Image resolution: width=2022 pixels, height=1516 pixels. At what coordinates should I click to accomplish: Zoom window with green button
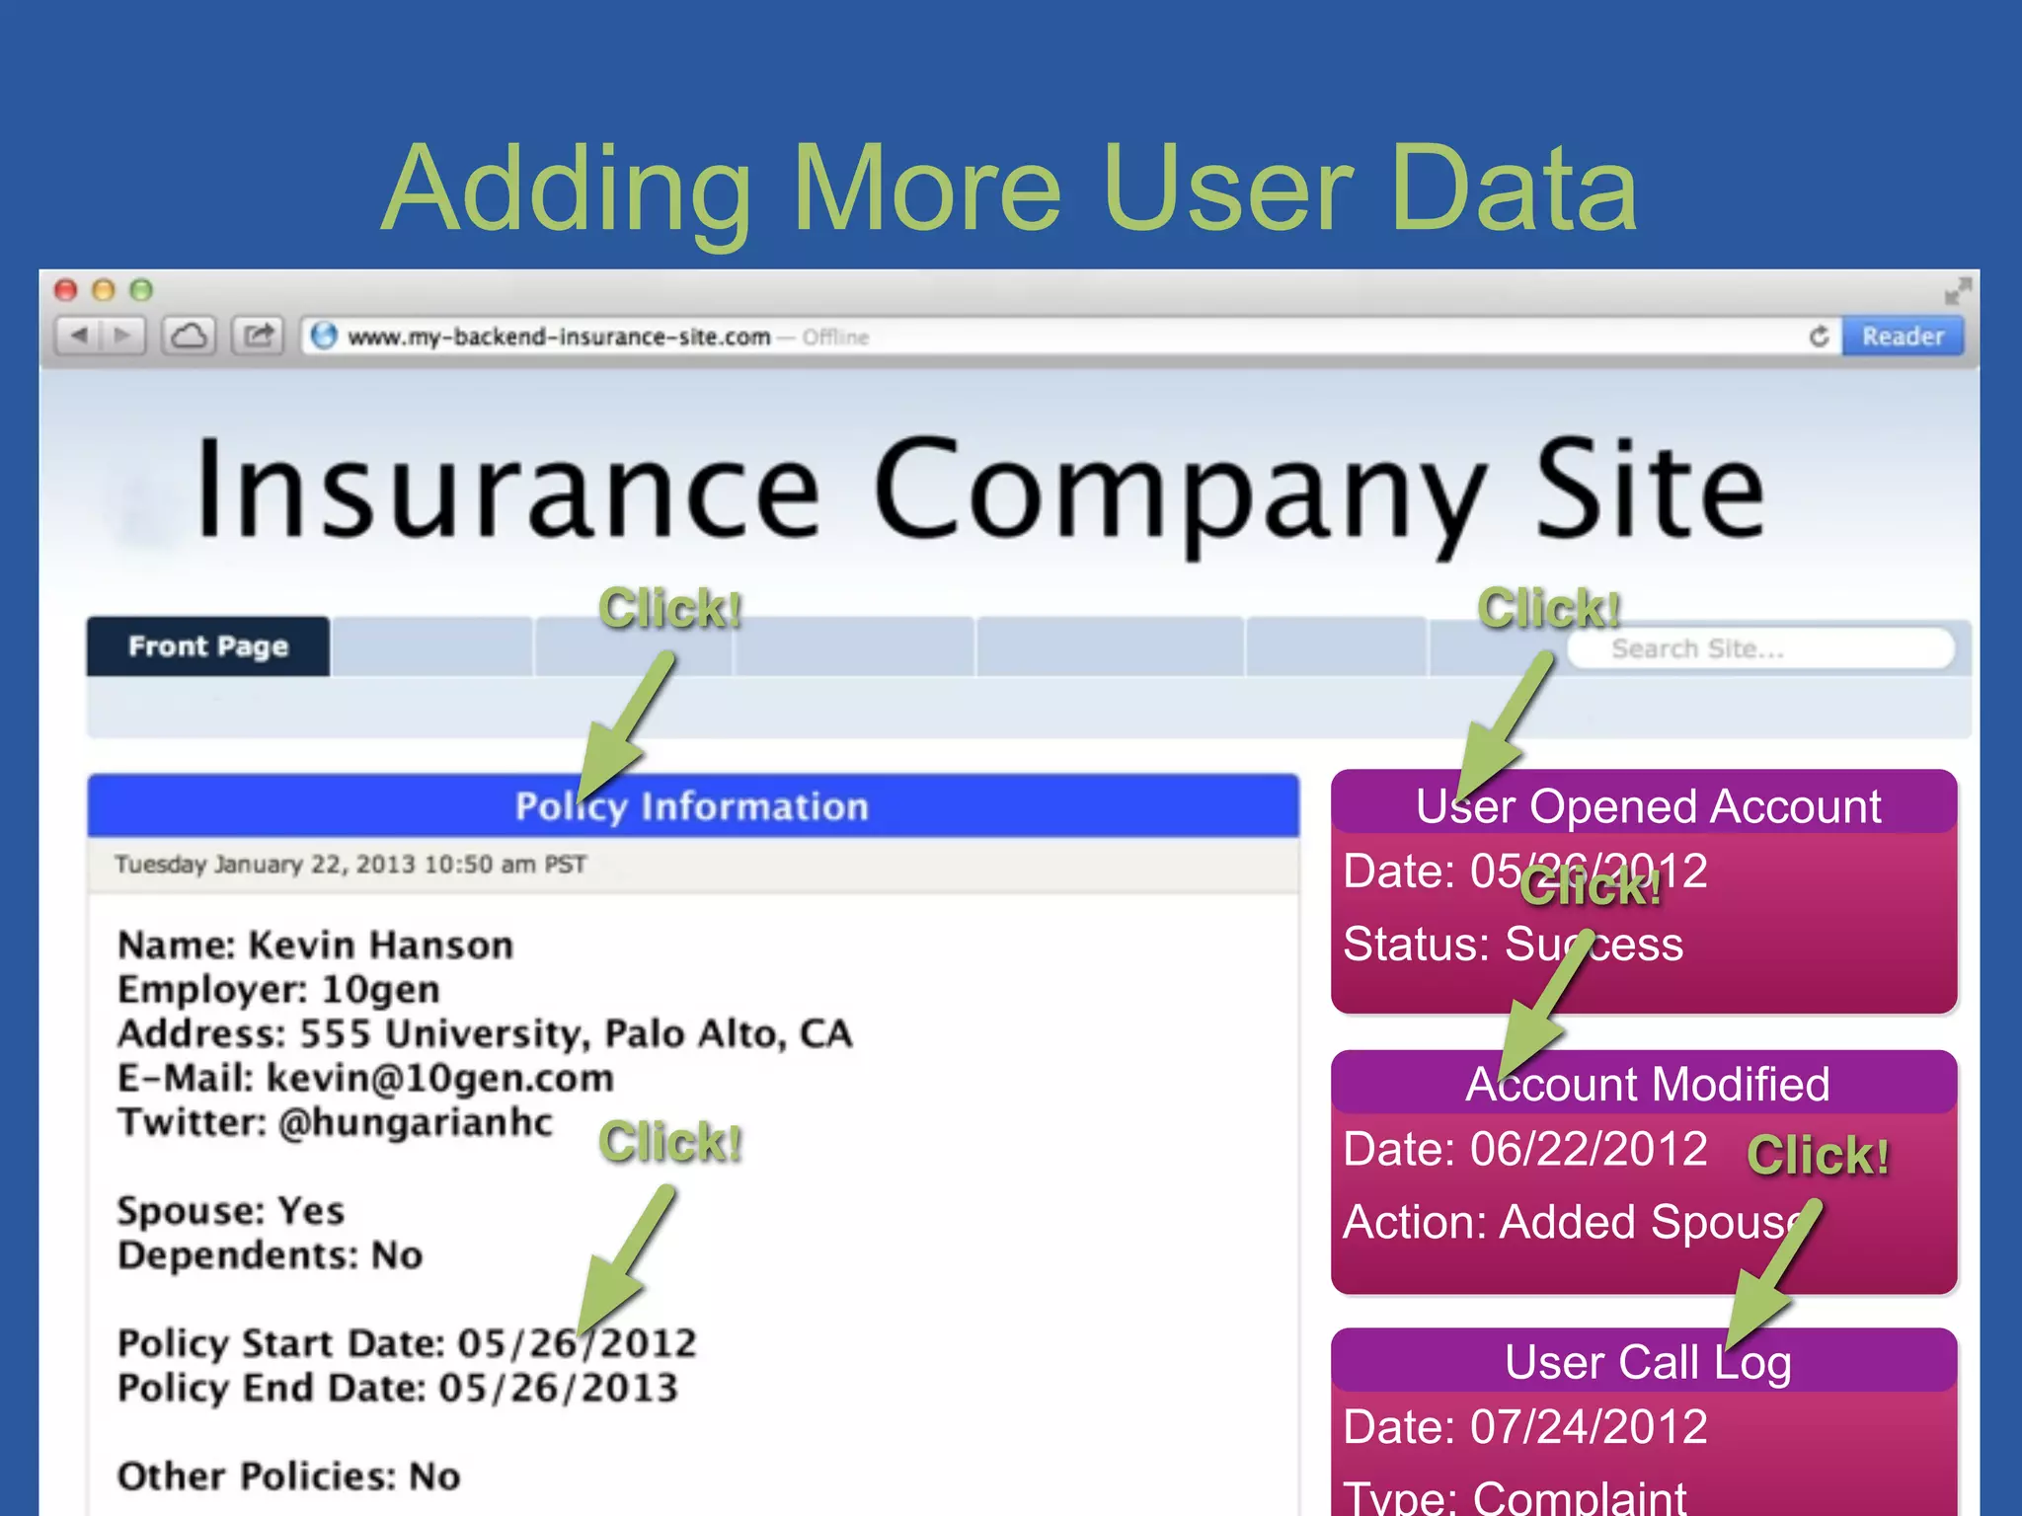(141, 290)
